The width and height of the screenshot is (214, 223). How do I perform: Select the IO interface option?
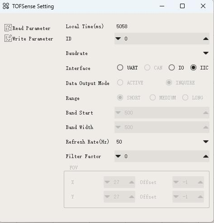click(171, 68)
